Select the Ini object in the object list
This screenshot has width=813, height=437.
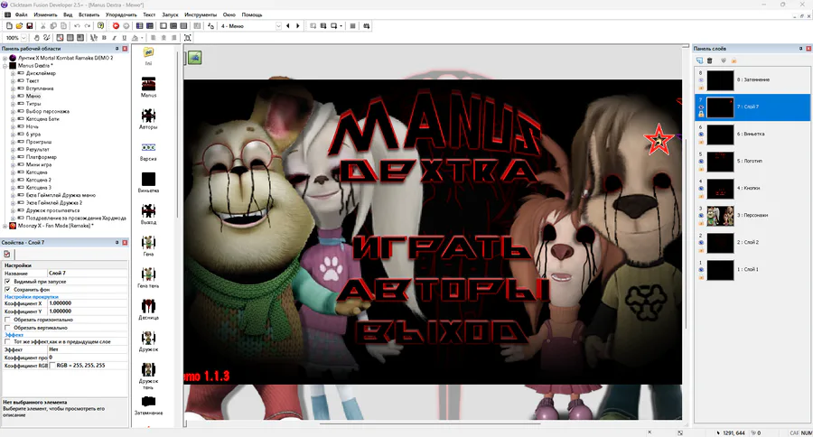point(148,56)
